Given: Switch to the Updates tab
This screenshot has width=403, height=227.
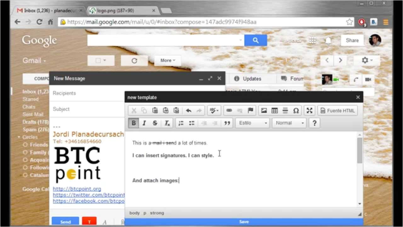Looking at the screenshot, I should [248, 79].
